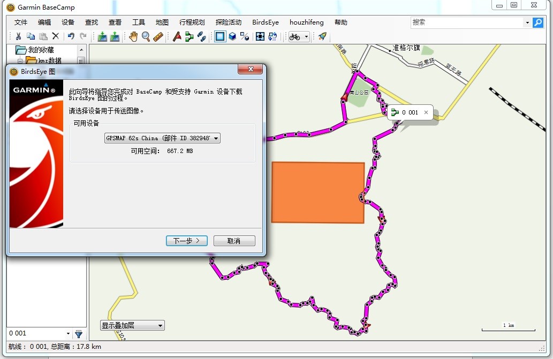Click the Paste clipboard icon

(43, 36)
